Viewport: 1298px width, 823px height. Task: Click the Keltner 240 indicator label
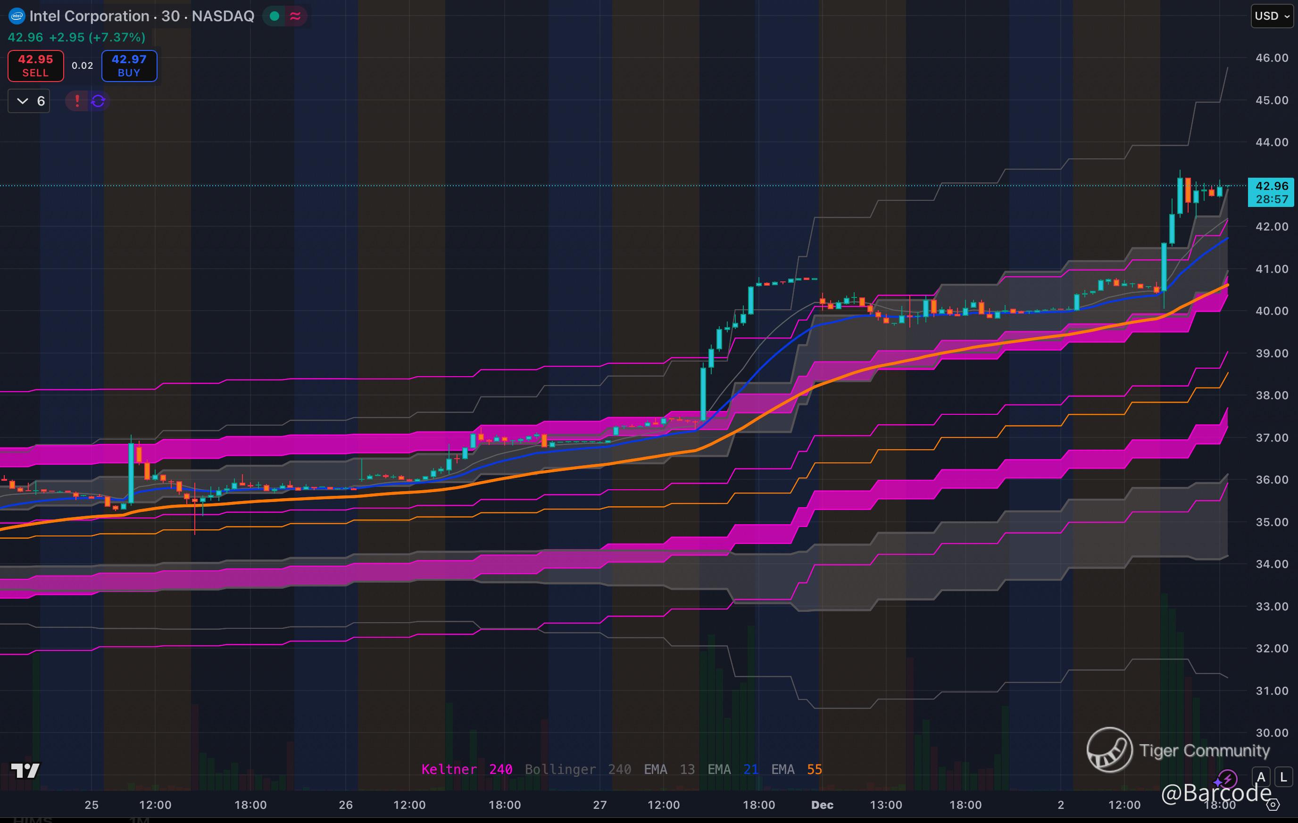[x=466, y=769]
